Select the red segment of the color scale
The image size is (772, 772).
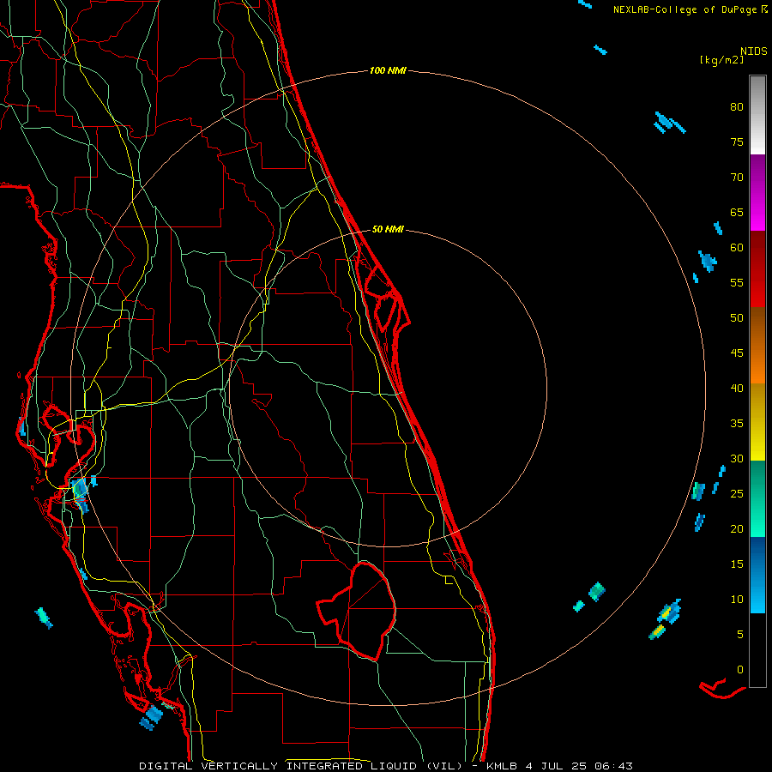click(757, 268)
